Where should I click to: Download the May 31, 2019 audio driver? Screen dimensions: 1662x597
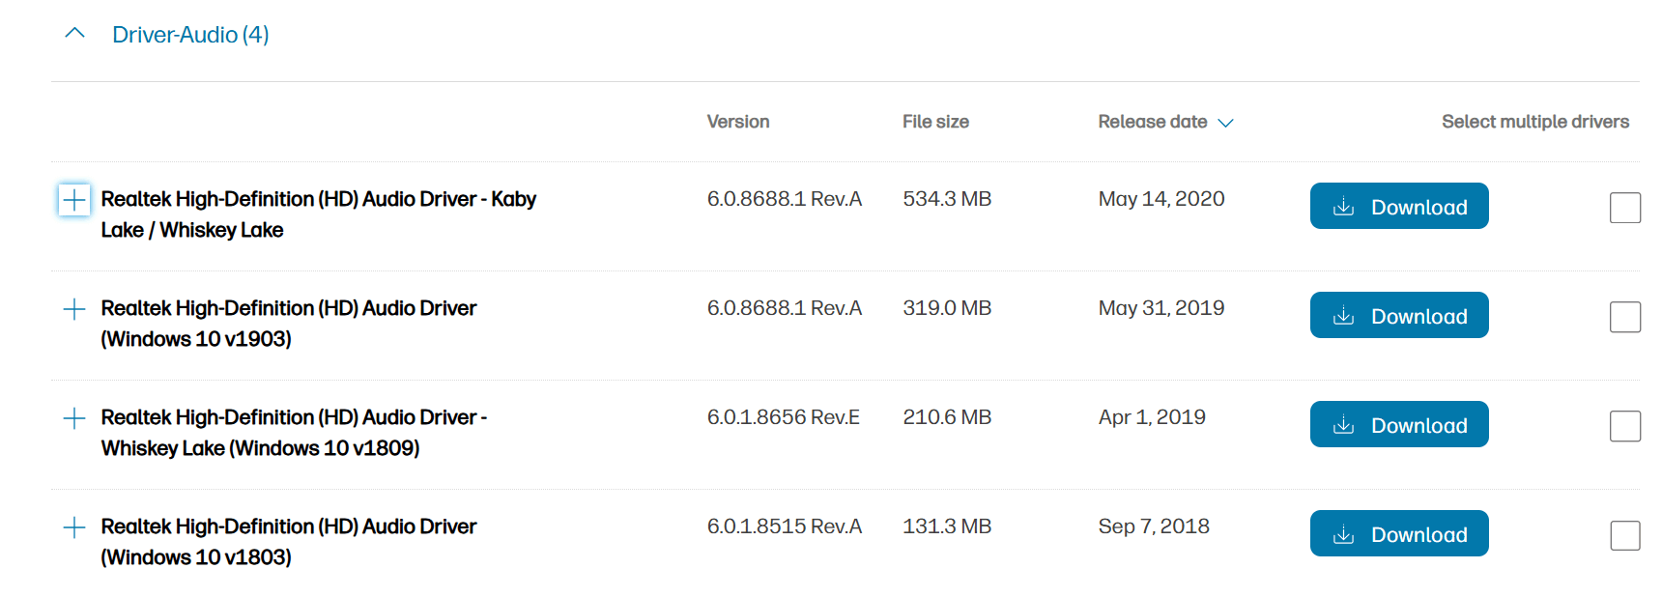click(1398, 315)
